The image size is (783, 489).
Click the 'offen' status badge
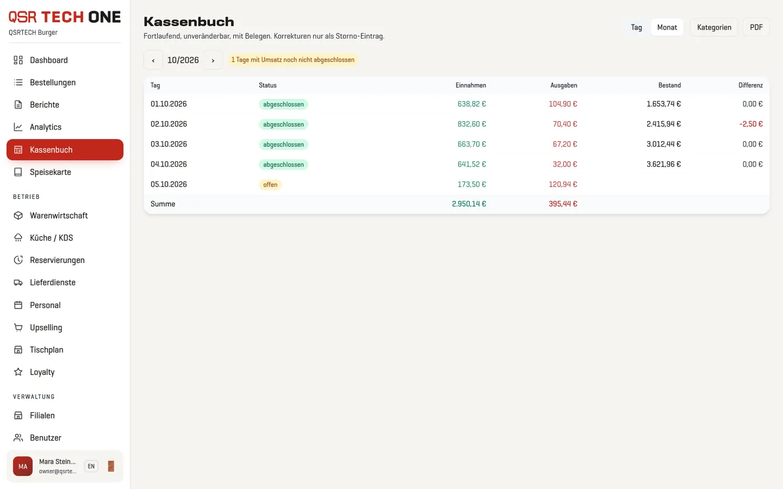(x=270, y=185)
